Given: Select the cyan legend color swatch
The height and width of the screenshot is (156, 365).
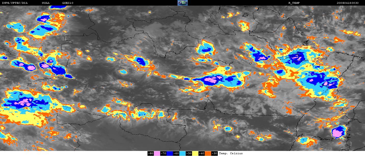Looking at the screenshot, I should click(x=182, y=153).
